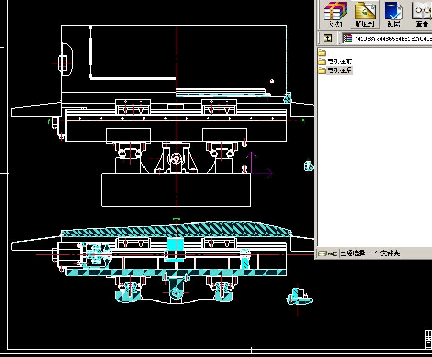Pick the small cyan part right of upper view
Screen dimensions: 432x357
308,165
